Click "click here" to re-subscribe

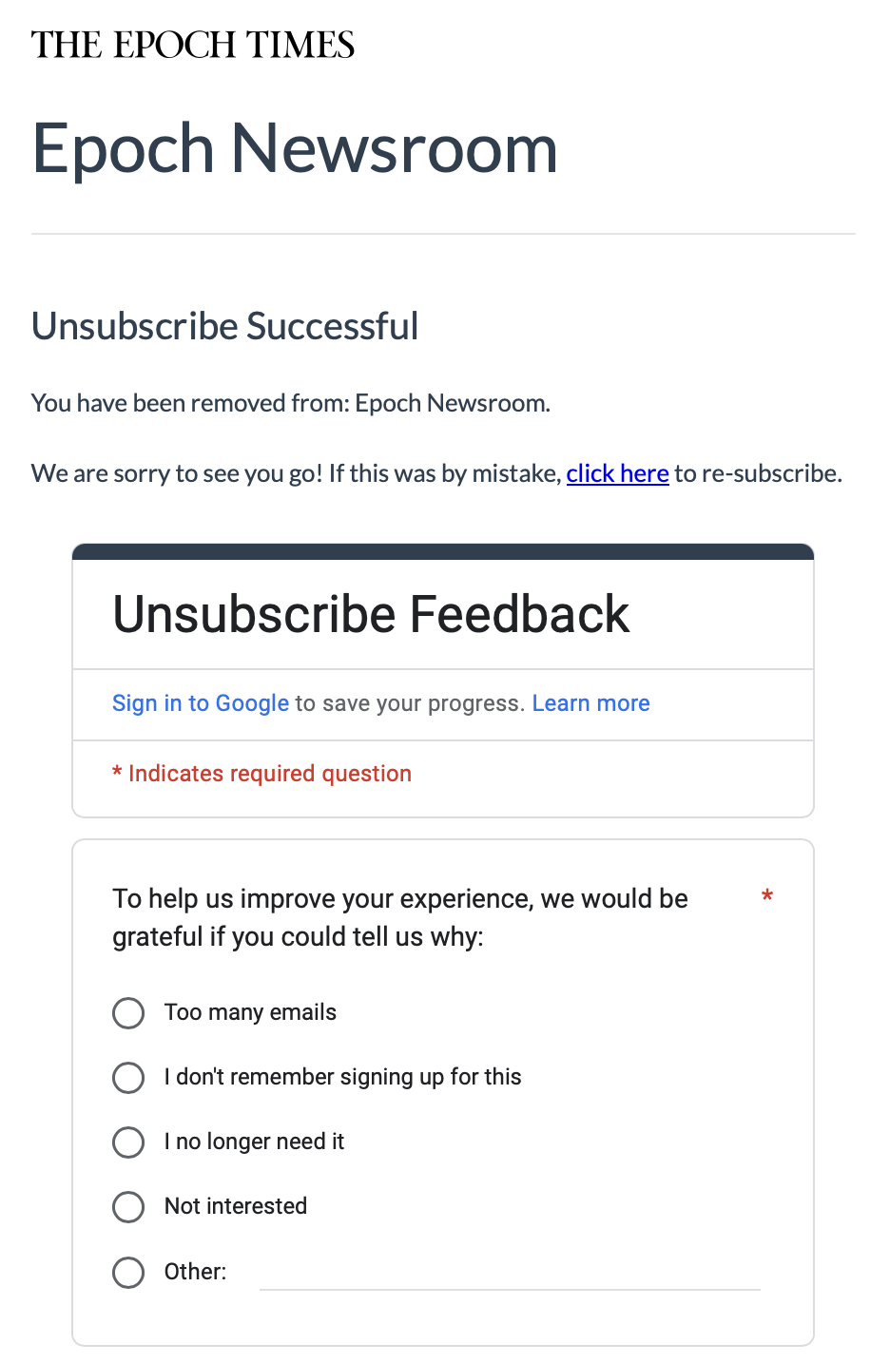click(617, 473)
